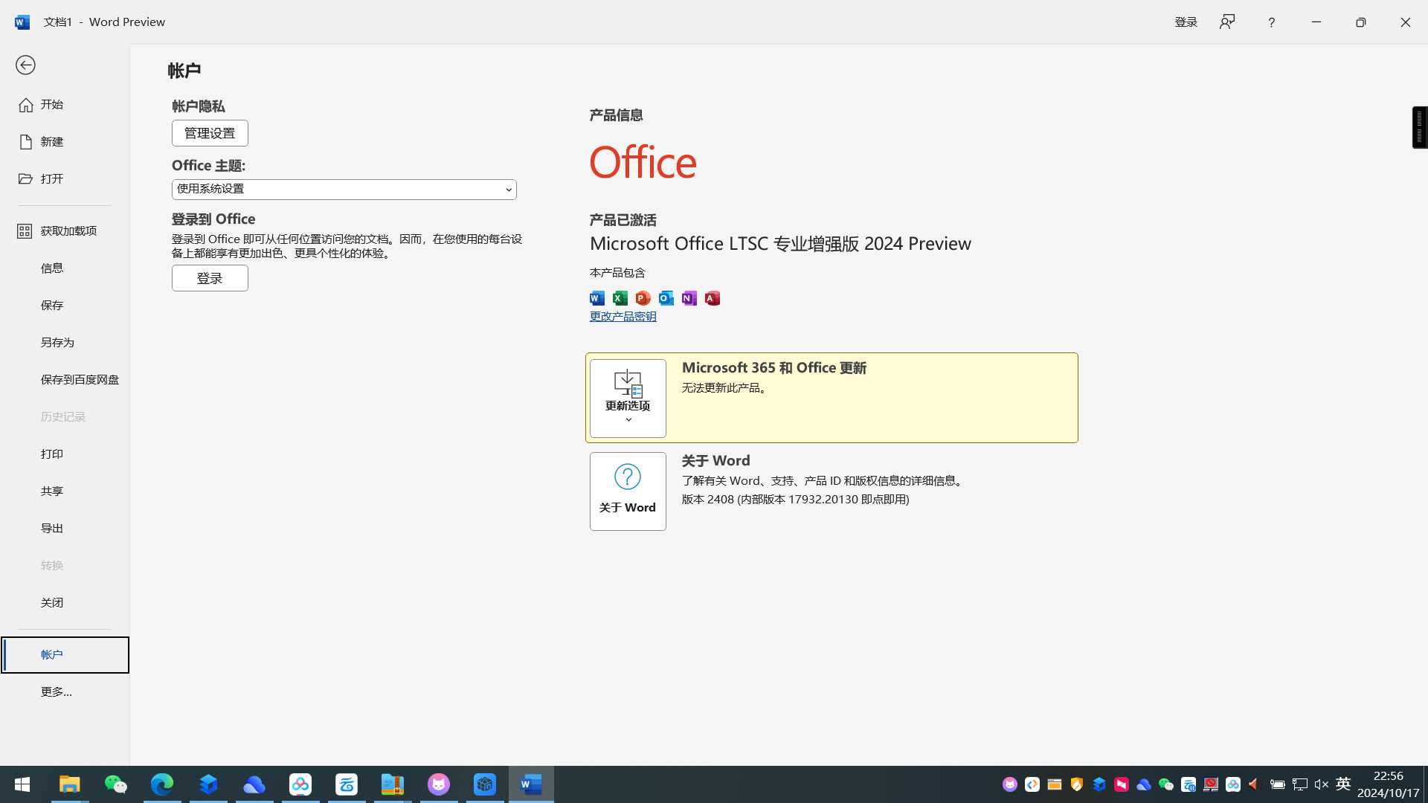The image size is (1428, 803).
Task: Open the Office 主题 dropdown
Action: (x=344, y=190)
